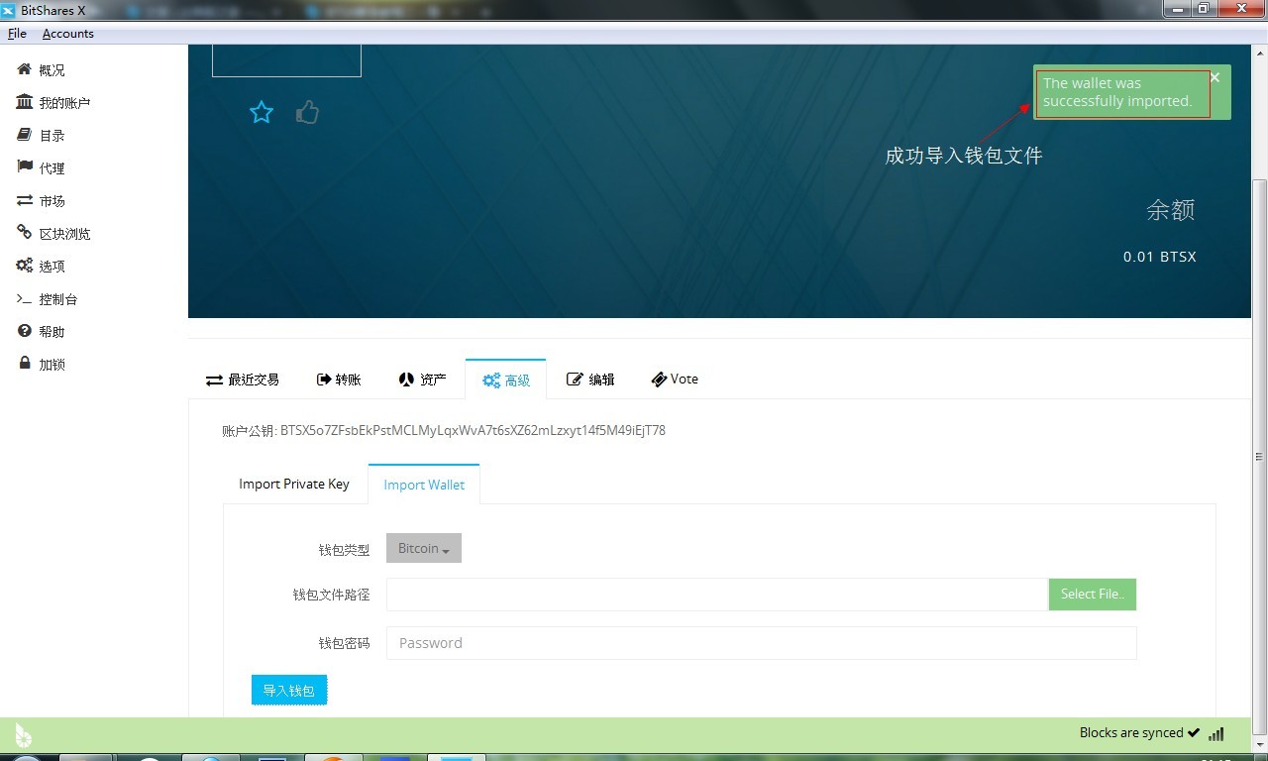Image resolution: width=1268 pixels, height=761 pixels.
Task: Open the File menu
Action: [x=17, y=34]
